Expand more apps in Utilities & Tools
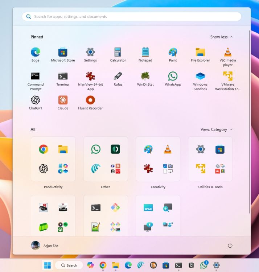 (x=220, y=168)
